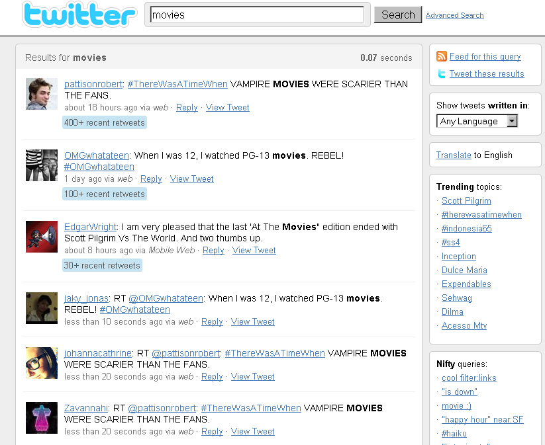Focus the search box containing movies
The height and width of the screenshot is (445, 545).
click(x=257, y=15)
